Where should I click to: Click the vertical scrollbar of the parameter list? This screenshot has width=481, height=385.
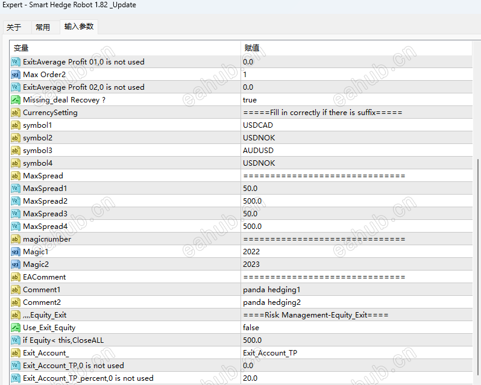tap(478, 267)
